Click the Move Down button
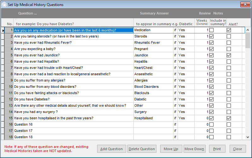This screenshot has width=252, height=158. [x=194, y=149]
